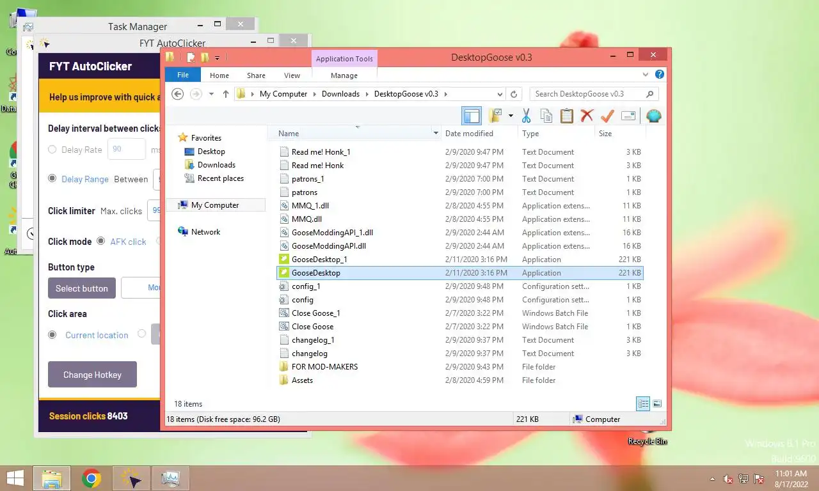819x491 pixels.
Task: Click the muted volume tray icon
Action: (728, 479)
